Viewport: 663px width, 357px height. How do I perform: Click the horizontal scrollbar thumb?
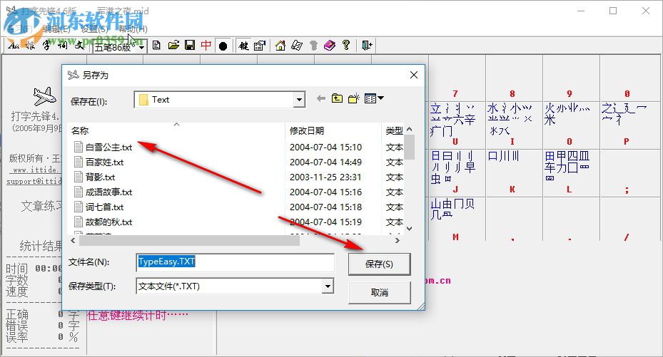(189, 241)
